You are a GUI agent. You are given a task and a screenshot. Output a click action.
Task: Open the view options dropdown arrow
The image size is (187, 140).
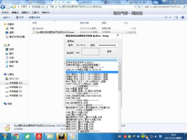click(170, 17)
